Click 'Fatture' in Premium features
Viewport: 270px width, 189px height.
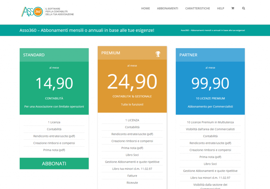click(x=132, y=176)
